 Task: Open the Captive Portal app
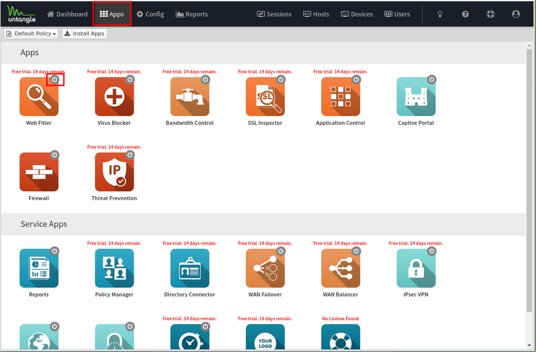pos(416,97)
